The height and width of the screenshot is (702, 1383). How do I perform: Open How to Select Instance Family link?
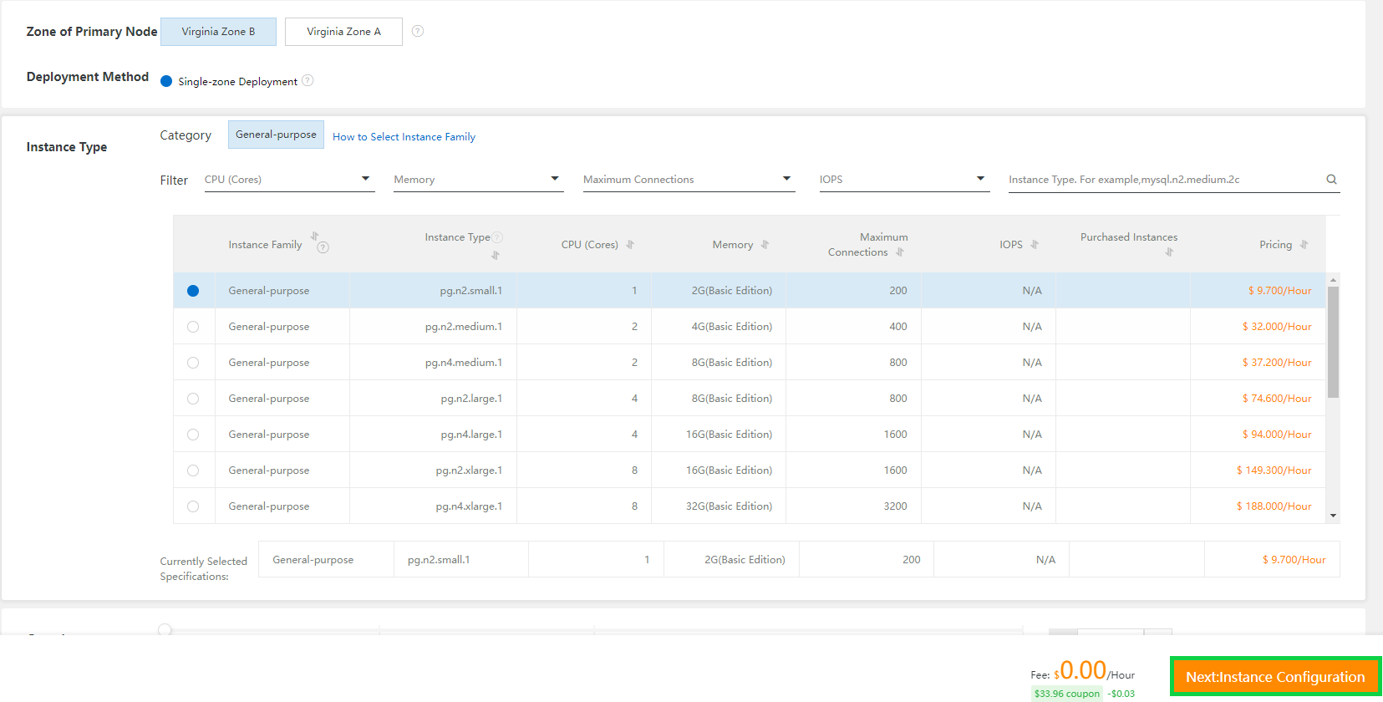404,137
